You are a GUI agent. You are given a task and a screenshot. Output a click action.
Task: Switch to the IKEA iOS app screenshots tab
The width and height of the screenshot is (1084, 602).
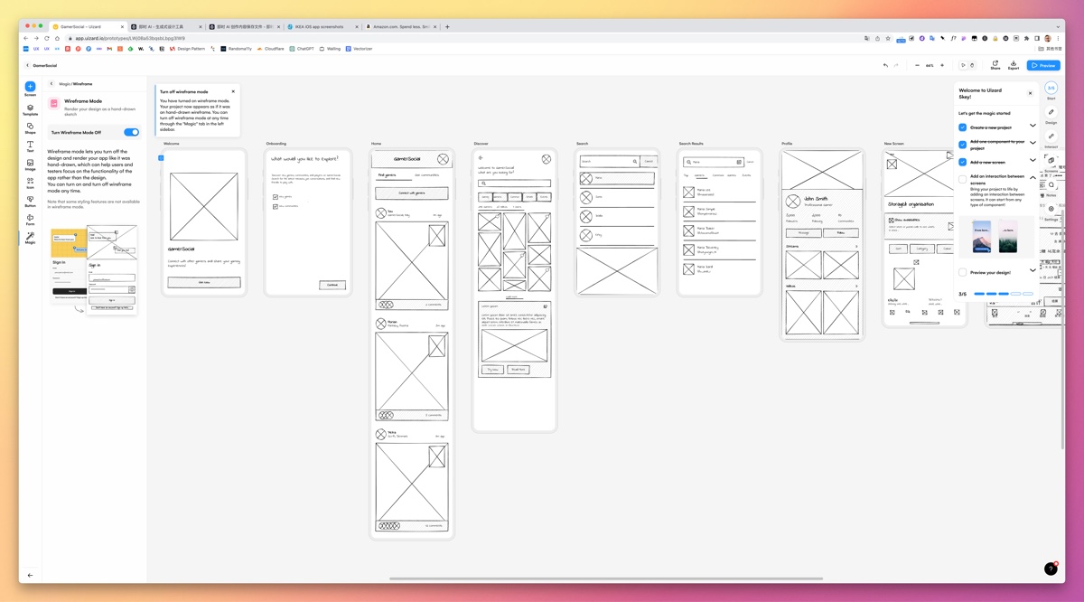point(321,27)
